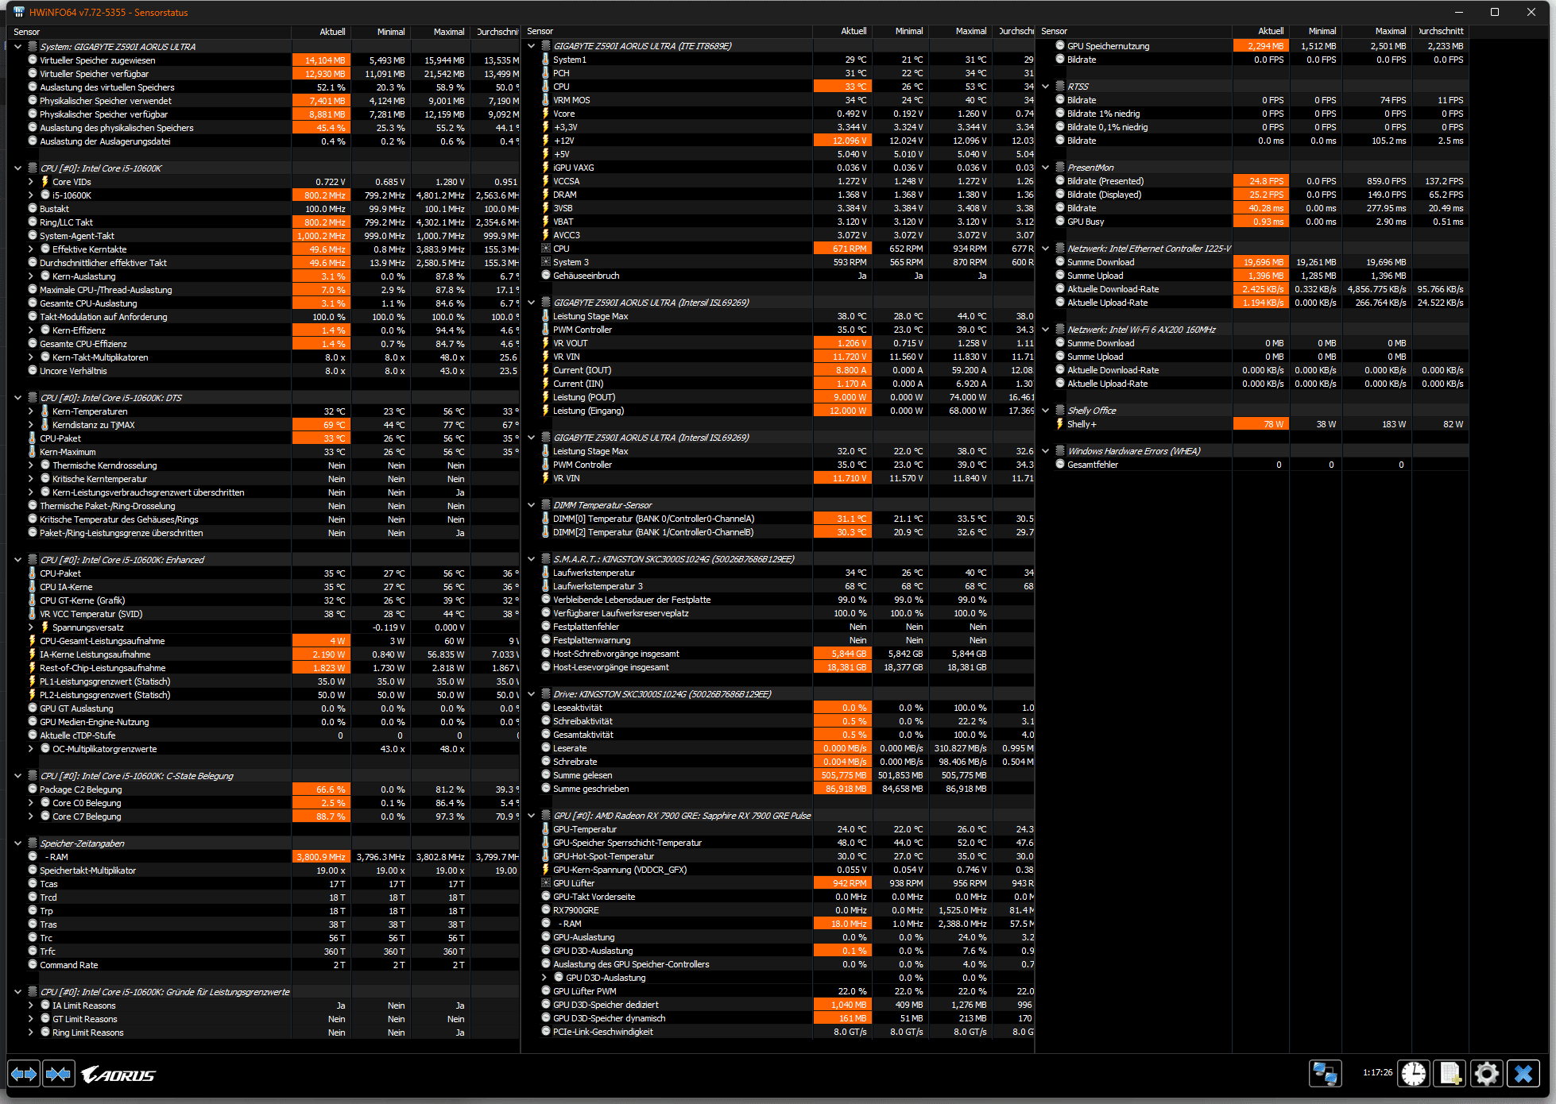Viewport: 1556px width, 1104px height.
Task: Collapse the PresentMon group
Action: coord(1046,167)
